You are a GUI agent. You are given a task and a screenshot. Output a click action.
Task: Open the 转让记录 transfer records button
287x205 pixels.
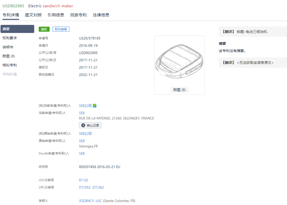pyautogui.click(x=90, y=125)
